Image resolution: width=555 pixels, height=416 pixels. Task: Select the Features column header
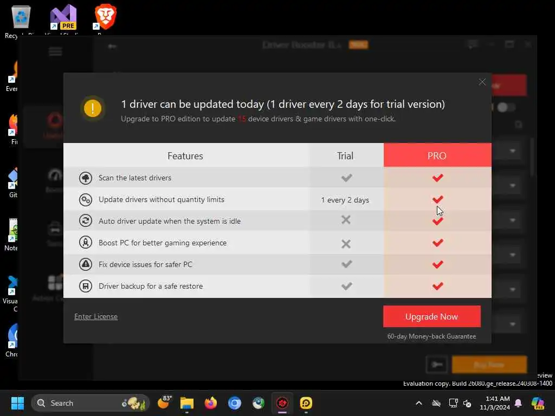[185, 155]
